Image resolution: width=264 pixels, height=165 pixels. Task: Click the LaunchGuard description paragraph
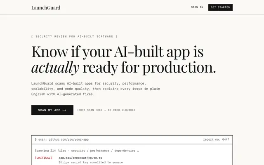[96, 89]
